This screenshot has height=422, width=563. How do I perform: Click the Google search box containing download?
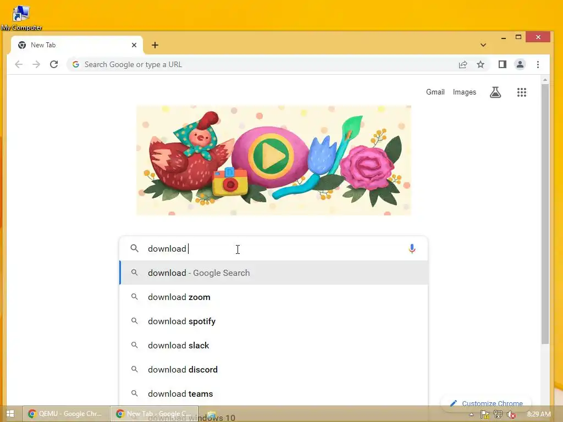(273, 248)
